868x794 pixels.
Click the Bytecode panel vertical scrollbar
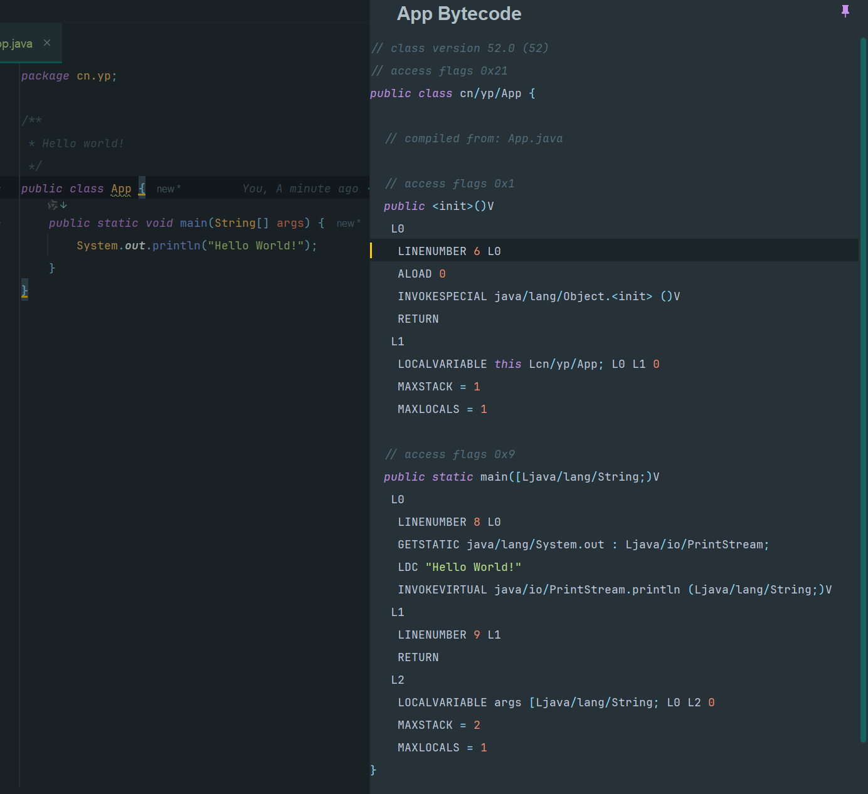click(863, 389)
